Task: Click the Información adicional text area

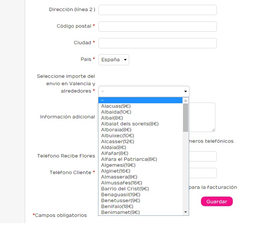Action: pyautogui.click(x=202, y=117)
